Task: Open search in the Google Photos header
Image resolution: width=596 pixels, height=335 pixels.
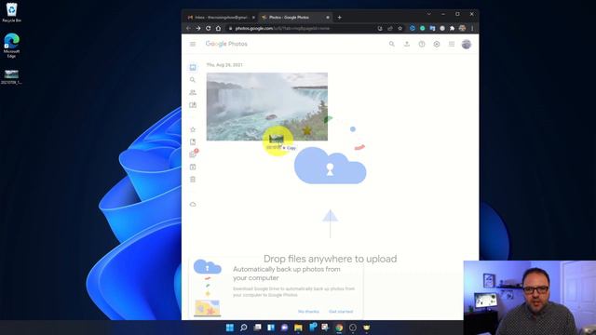Action: 391,44
